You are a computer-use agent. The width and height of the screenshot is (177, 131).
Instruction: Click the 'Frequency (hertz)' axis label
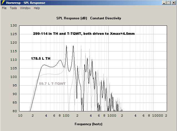point(88,124)
